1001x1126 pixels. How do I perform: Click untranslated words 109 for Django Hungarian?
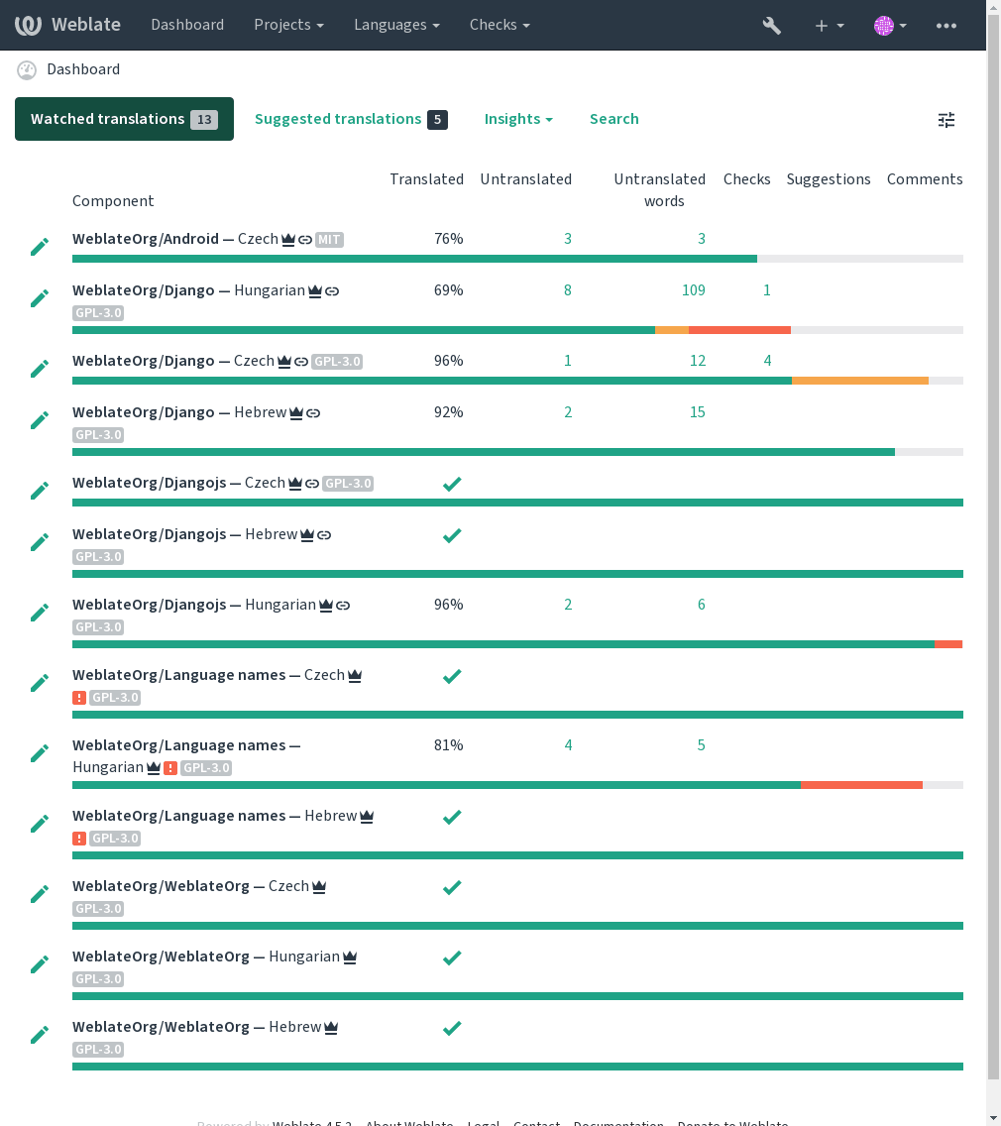[x=694, y=290]
